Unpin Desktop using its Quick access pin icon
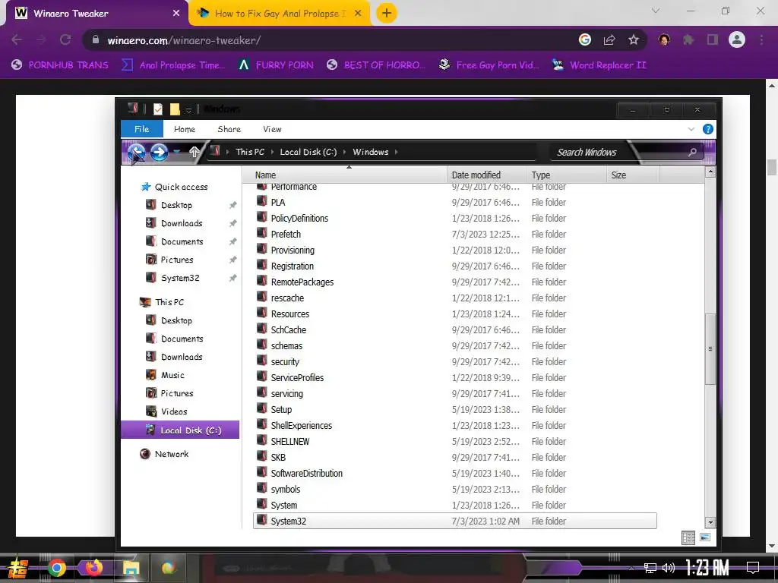The height and width of the screenshot is (583, 778). click(x=232, y=205)
